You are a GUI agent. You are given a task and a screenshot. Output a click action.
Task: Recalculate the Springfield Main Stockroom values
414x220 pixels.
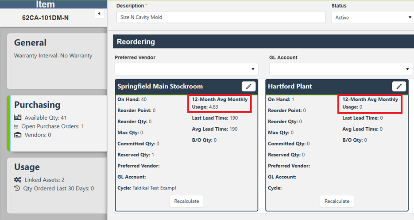pos(186,201)
